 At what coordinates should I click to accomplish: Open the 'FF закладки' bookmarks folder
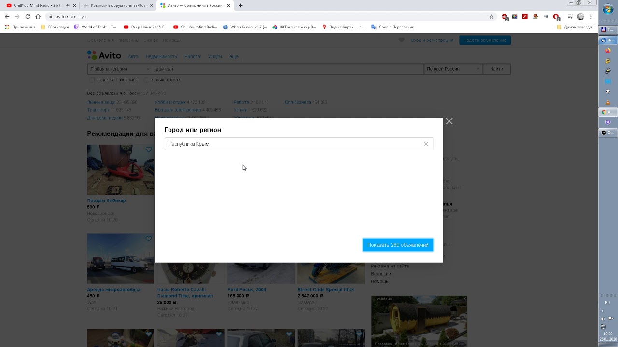(55, 27)
